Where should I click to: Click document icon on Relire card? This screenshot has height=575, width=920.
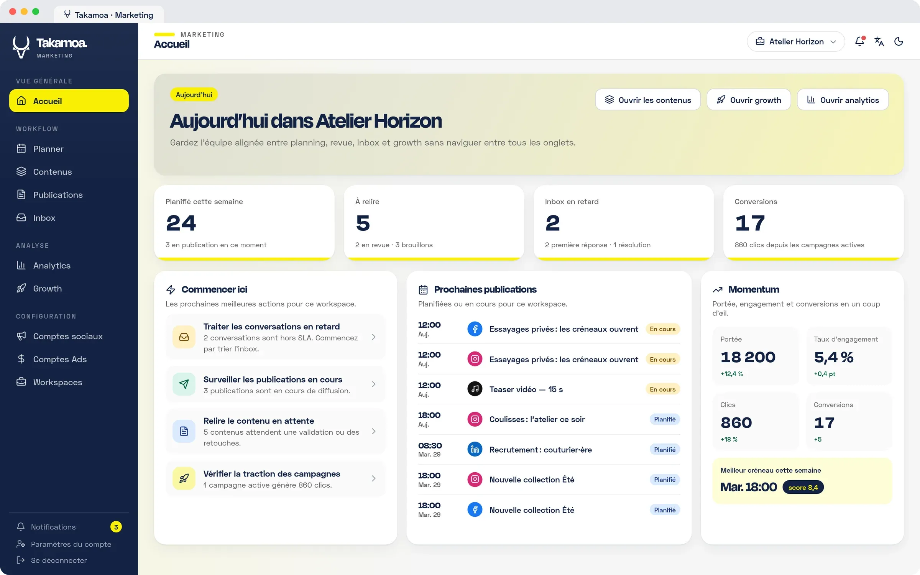pos(184,431)
